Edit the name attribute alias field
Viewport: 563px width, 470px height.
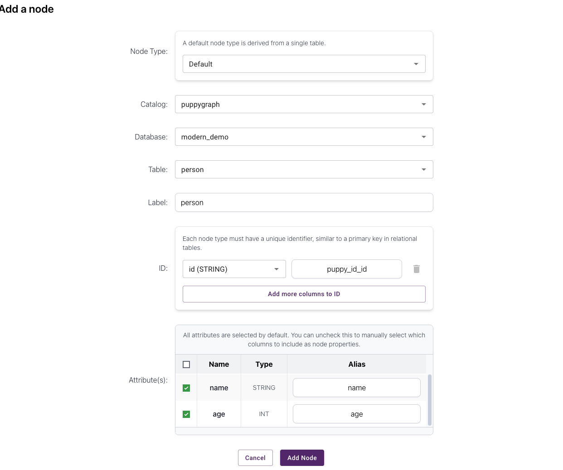(357, 388)
